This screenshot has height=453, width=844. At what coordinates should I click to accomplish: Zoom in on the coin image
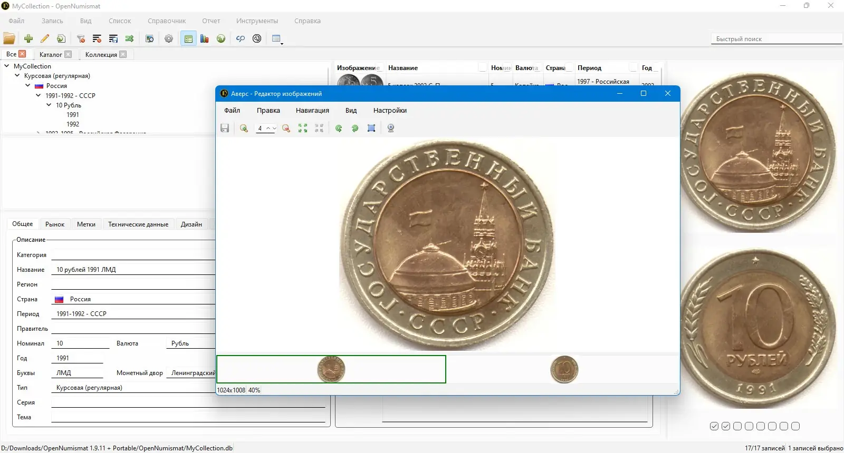pyautogui.click(x=244, y=128)
